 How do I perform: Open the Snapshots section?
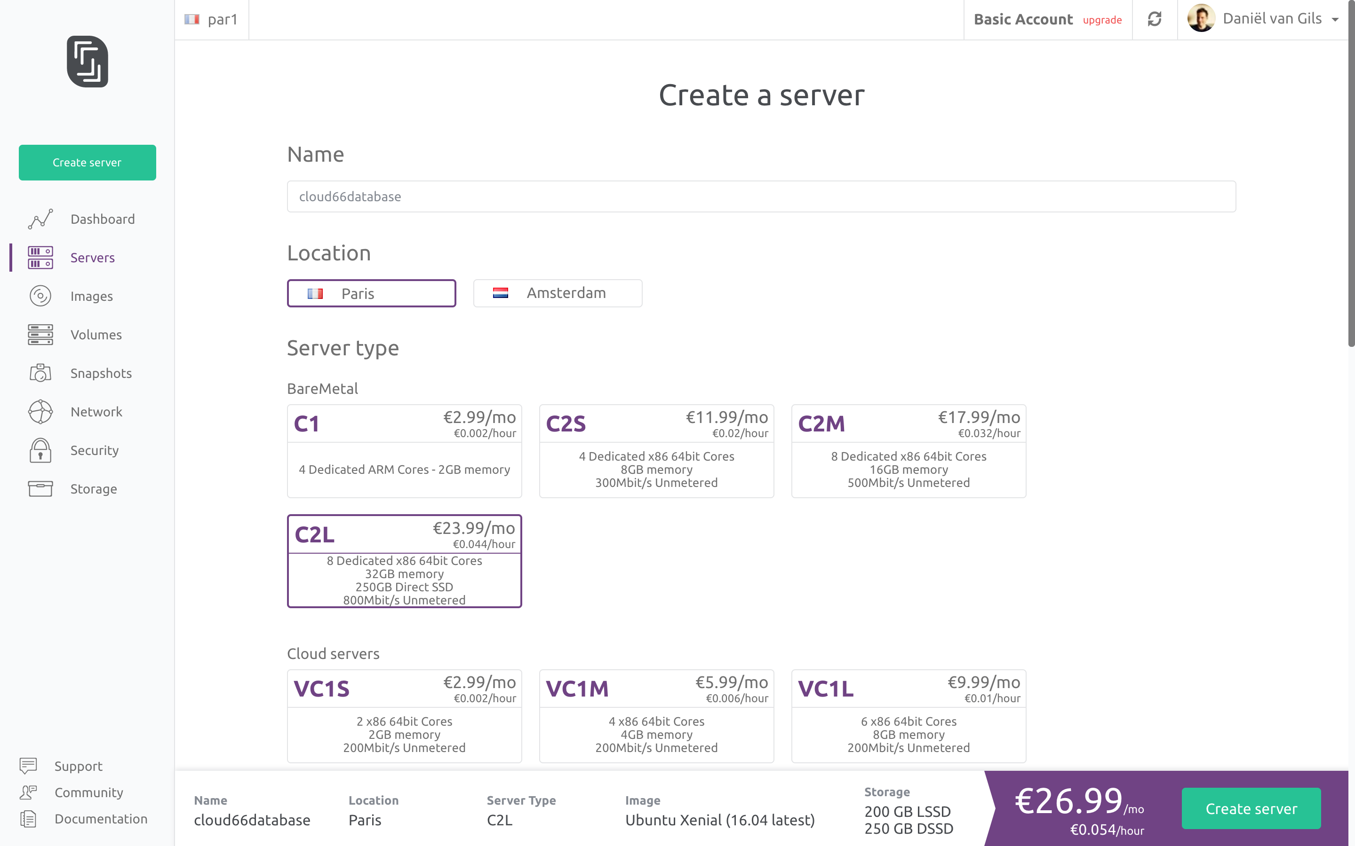point(101,373)
